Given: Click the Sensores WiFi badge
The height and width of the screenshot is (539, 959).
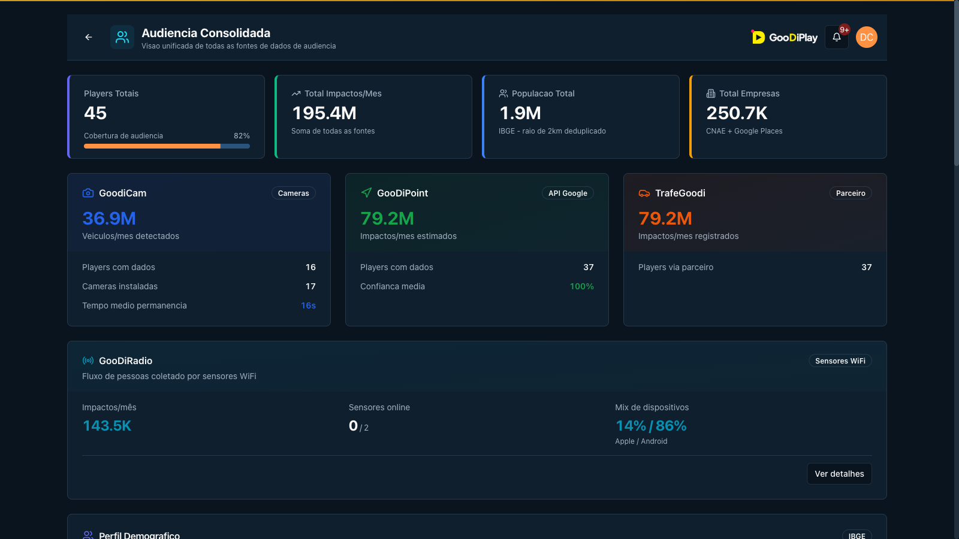Looking at the screenshot, I should 840,361.
